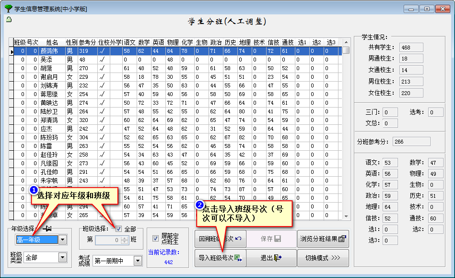Click the table's vertical scrollbar up arrow
The image size is (455, 278).
[346, 42]
